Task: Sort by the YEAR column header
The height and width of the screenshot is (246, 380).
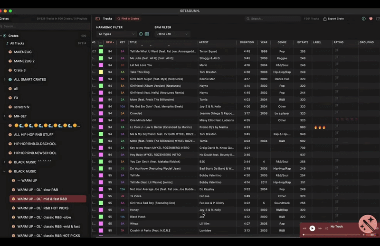Action: pyautogui.click(x=264, y=42)
